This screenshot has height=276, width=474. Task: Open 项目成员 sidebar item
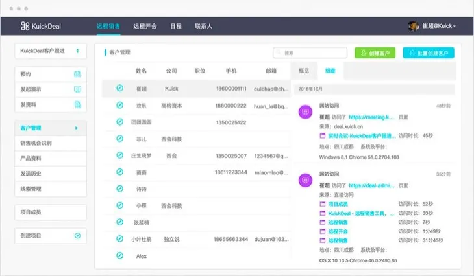click(51, 213)
